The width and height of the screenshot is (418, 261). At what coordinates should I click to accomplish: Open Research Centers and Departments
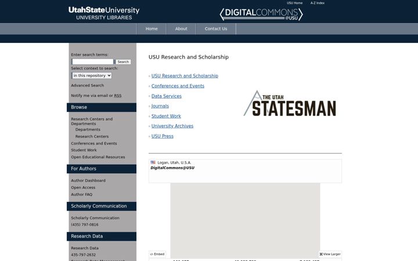click(x=92, y=121)
